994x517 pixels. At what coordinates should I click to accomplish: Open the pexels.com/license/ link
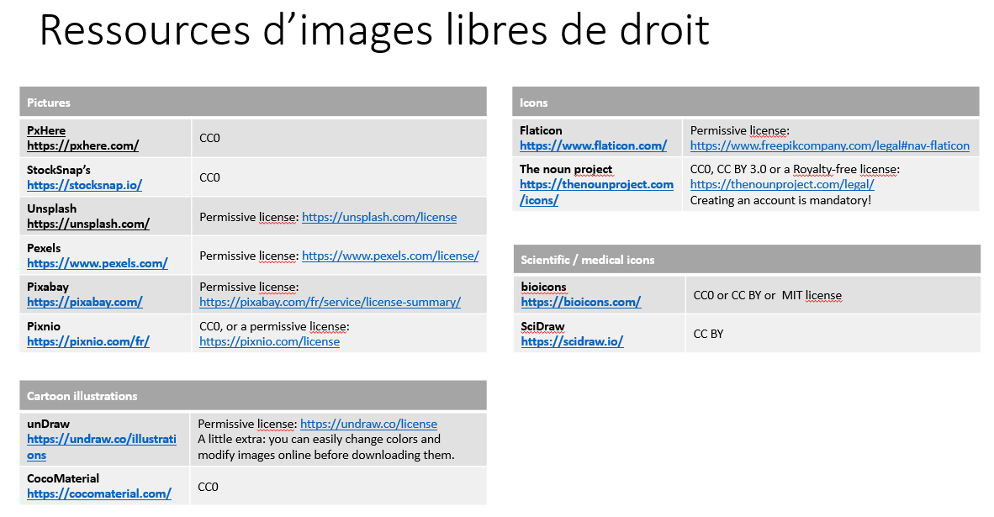pyautogui.click(x=390, y=256)
